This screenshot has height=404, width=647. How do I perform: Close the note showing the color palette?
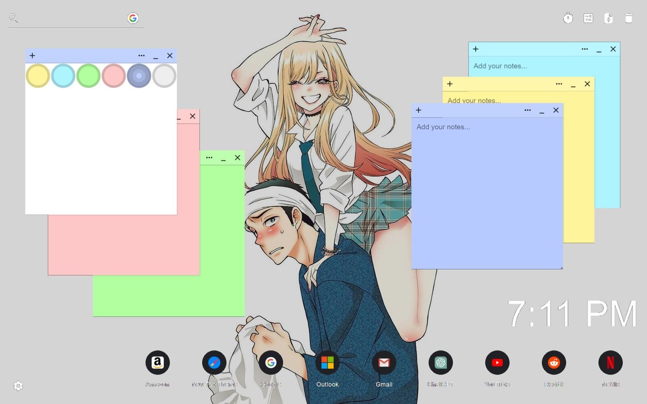(170, 56)
